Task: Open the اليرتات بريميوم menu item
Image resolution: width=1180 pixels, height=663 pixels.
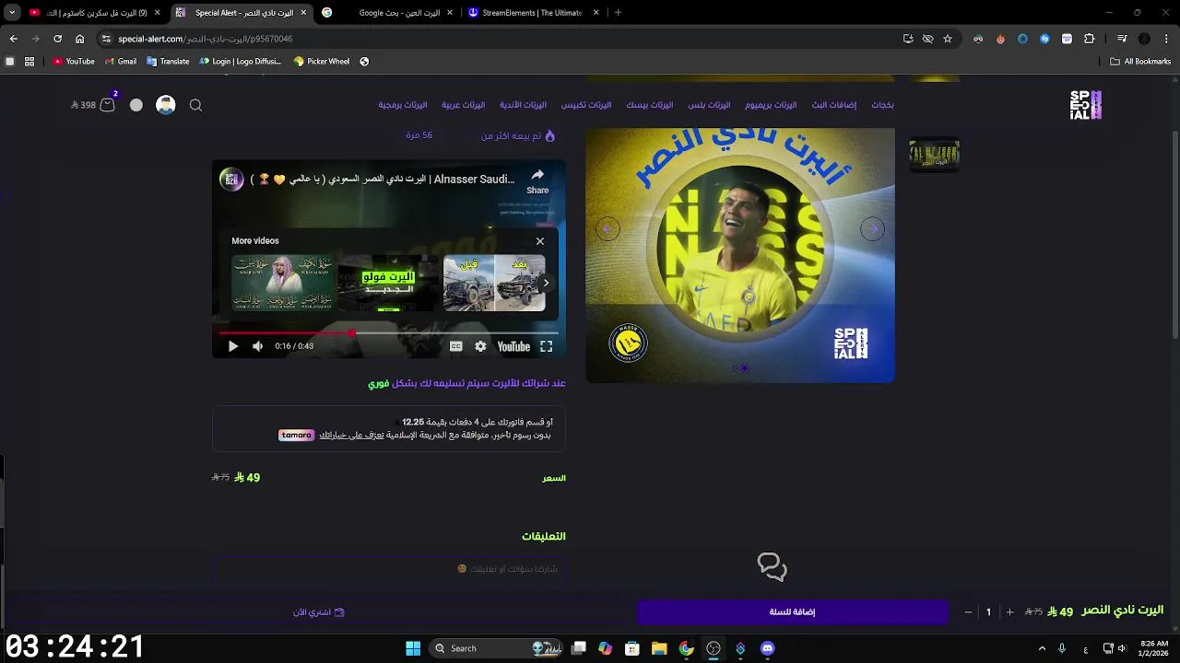Action: point(771,105)
